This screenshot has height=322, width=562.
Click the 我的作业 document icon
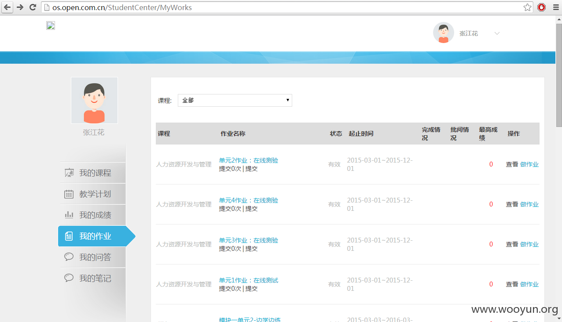pyautogui.click(x=69, y=236)
